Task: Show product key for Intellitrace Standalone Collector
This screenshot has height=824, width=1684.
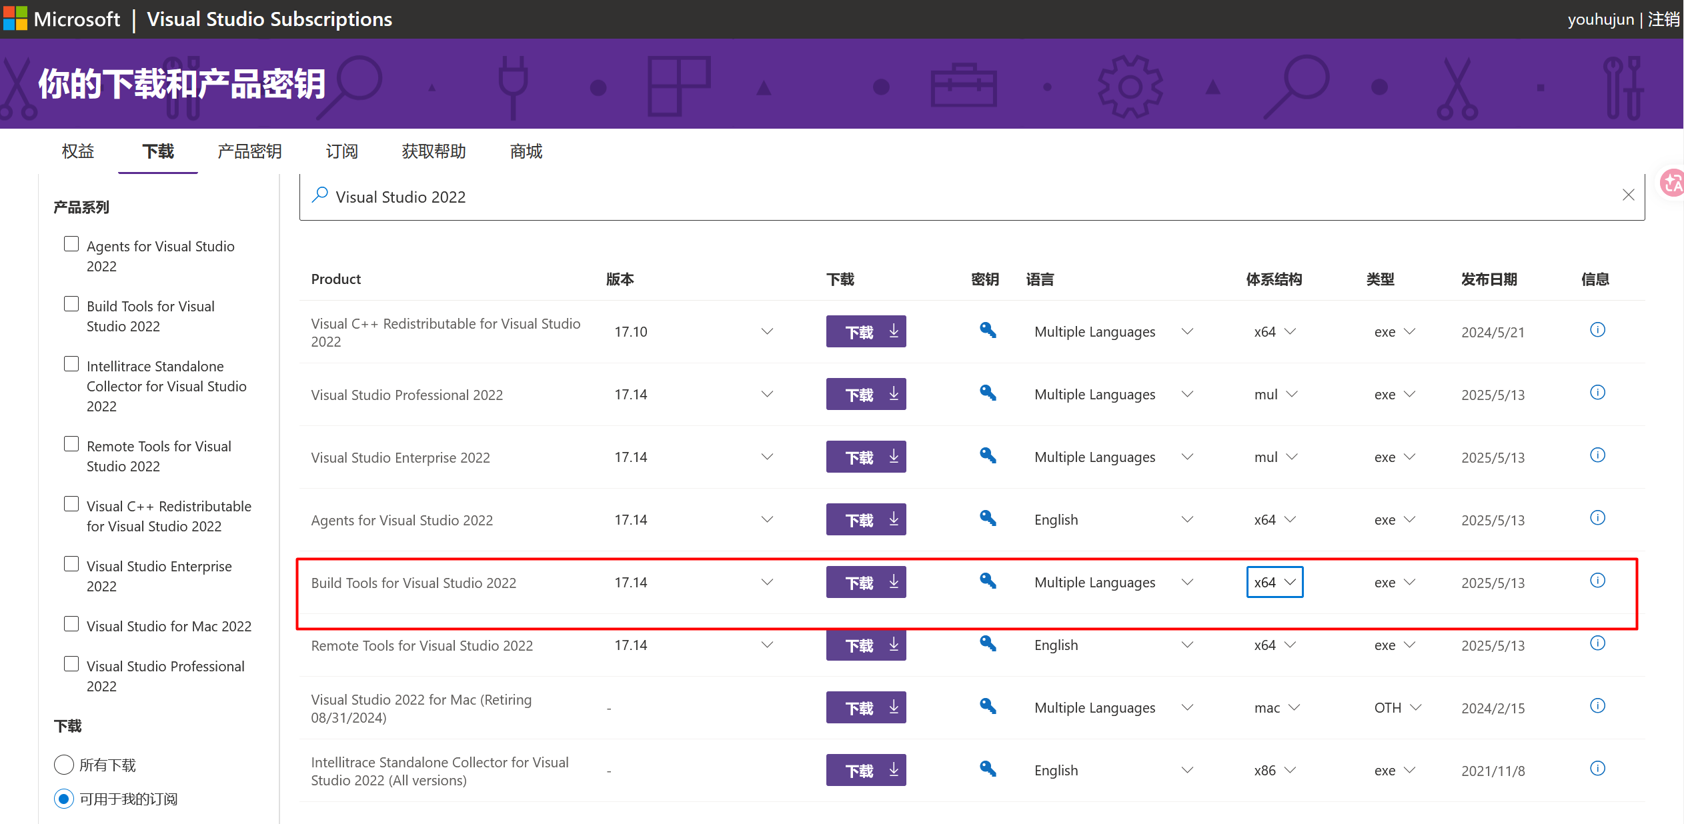Action: pos(988,769)
